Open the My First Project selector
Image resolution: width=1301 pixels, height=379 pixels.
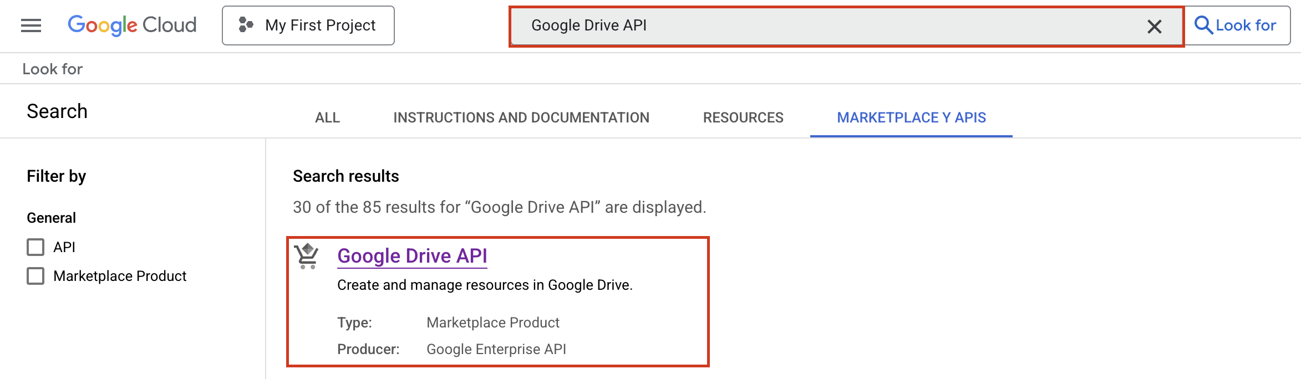click(308, 25)
